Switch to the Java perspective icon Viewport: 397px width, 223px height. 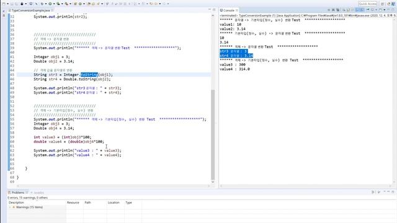(x=393, y=4)
